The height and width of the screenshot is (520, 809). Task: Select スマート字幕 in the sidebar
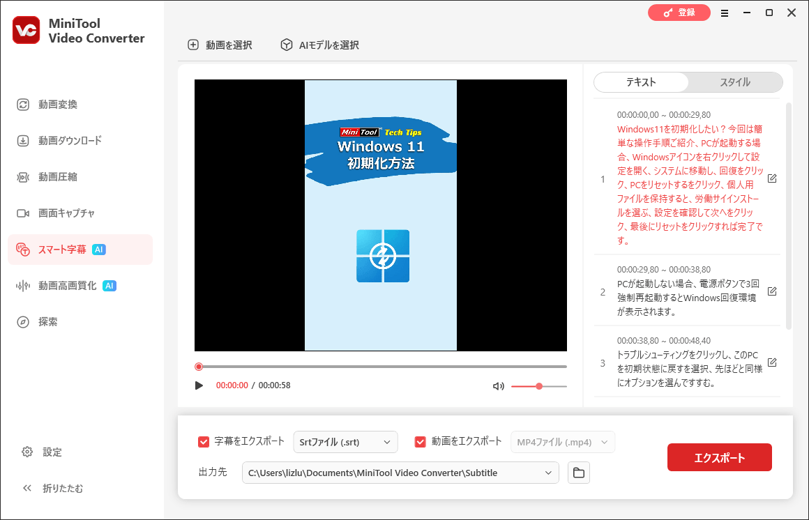pos(80,250)
